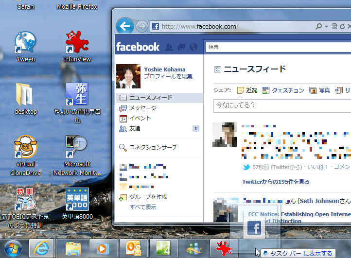Screen dimensions: 351x258
Task: Click the facebook logo in header
Action: point(138,47)
